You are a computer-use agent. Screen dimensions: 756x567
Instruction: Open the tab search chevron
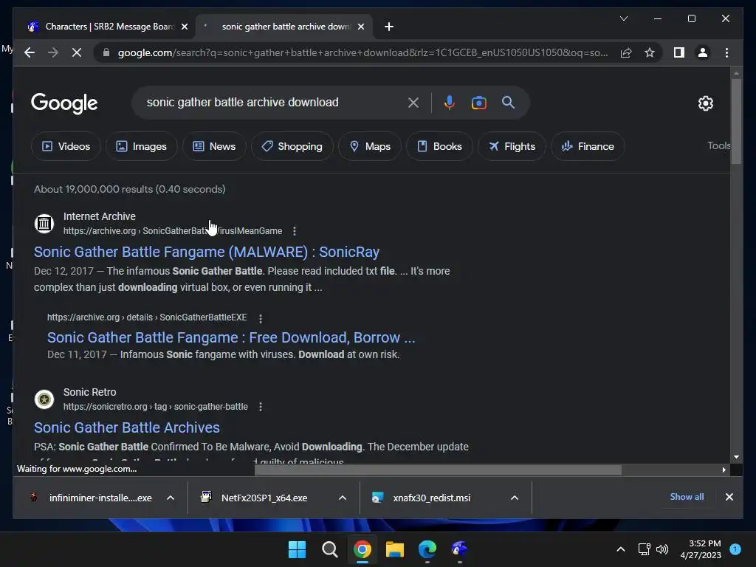[623, 18]
